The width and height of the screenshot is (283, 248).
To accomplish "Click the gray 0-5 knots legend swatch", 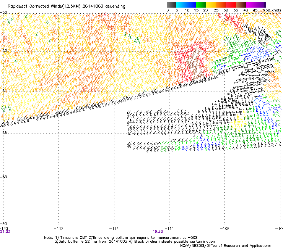I will click(171, 5).
